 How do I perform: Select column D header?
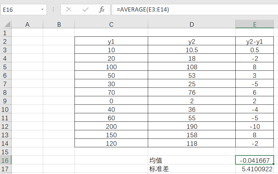[192, 24]
